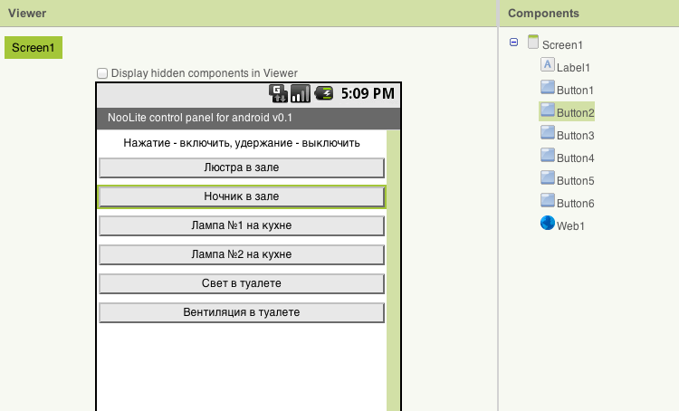Select Button2 in component tree

click(x=576, y=112)
